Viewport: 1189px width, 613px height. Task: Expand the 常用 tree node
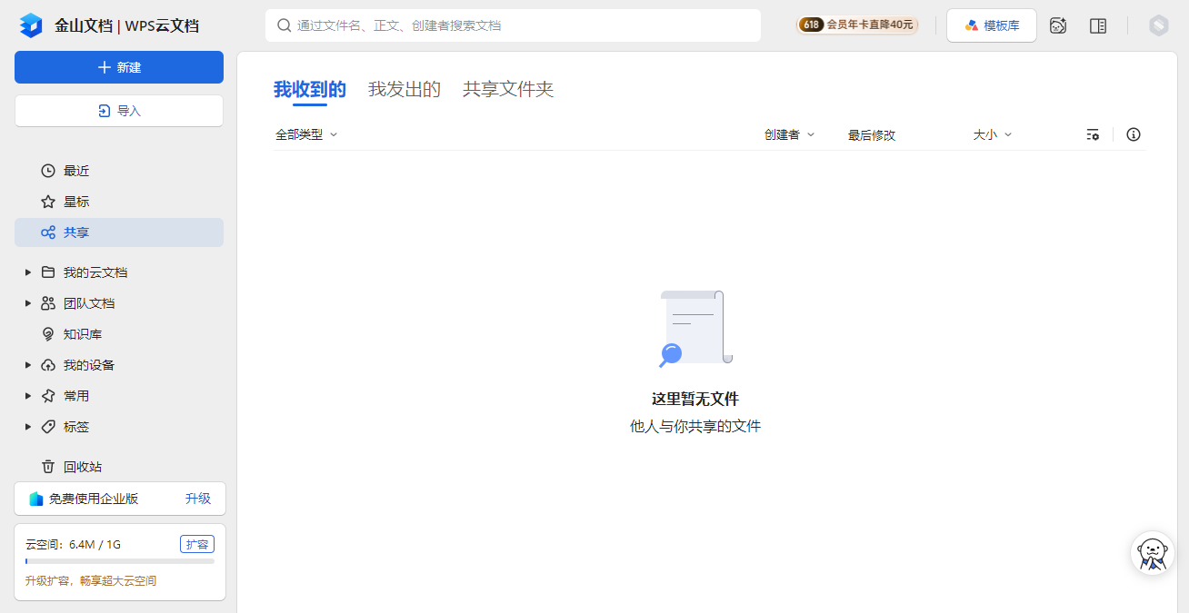pos(28,396)
